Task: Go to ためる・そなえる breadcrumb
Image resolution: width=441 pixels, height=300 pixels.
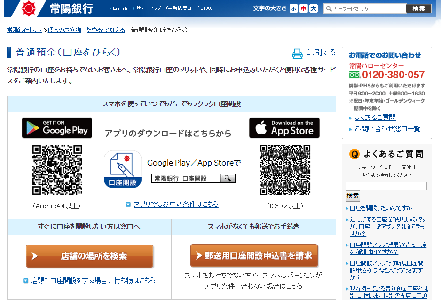Action: pyautogui.click(x=105, y=30)
